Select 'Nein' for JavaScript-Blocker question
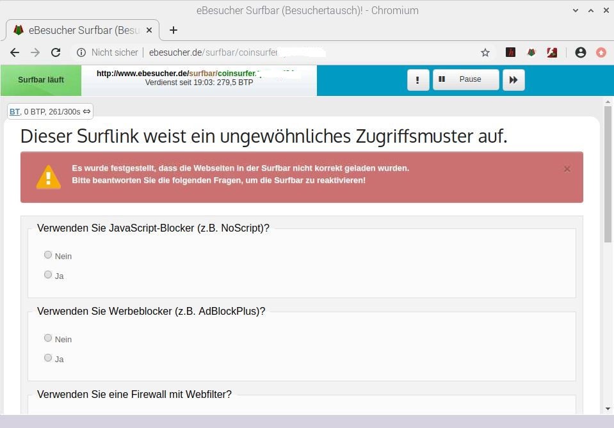The width and height of the screenshot is (614, 428). point(48,255)
